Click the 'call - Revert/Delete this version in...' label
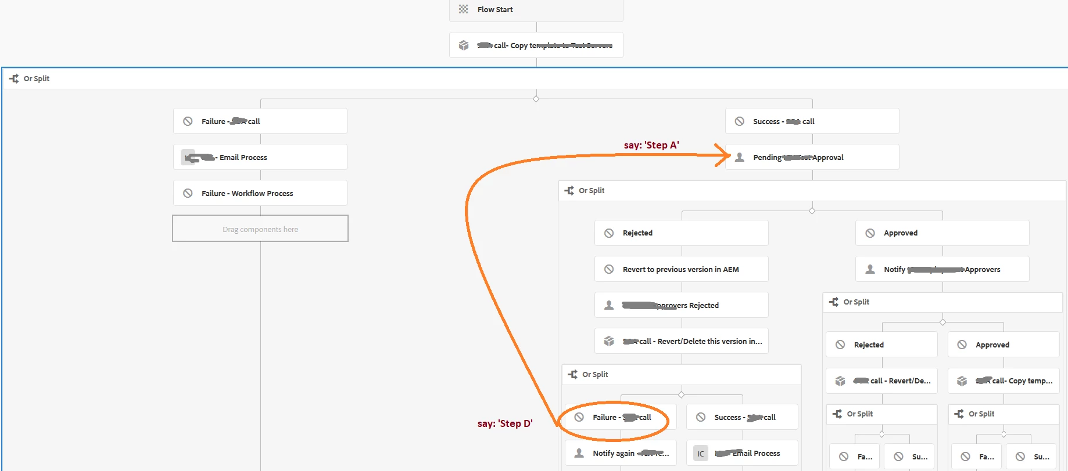 point(693,341)
